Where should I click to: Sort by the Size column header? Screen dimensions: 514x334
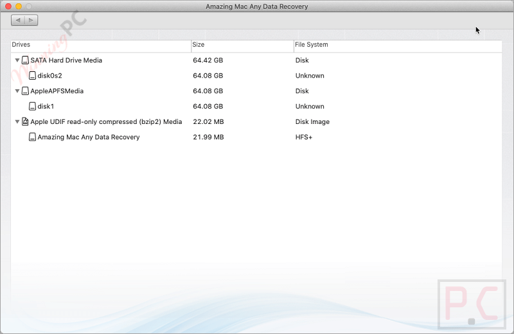click(243, 45)
